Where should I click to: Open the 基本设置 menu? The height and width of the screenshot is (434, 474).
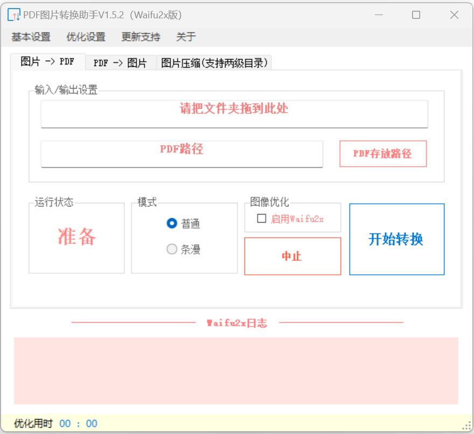[x=31, y=37]
